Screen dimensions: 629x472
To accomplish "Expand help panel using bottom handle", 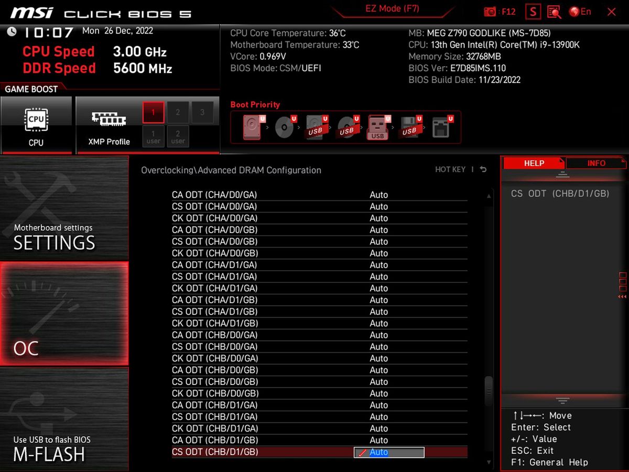I will 562,401.
